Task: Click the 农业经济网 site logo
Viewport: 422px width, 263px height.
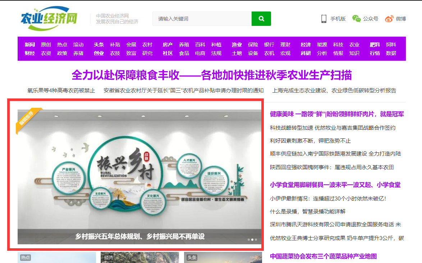Action: [49, 18]
